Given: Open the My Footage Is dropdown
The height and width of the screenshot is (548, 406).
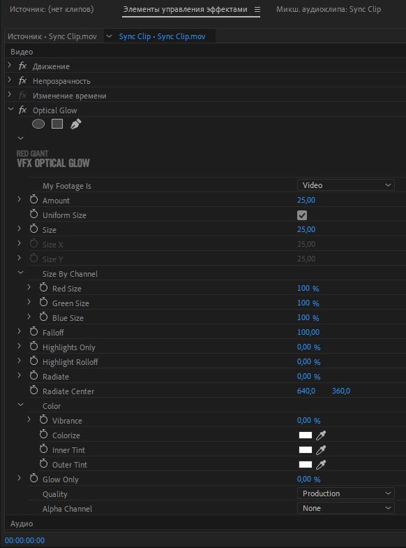Looking at the screenshot, I should [346, 185].
